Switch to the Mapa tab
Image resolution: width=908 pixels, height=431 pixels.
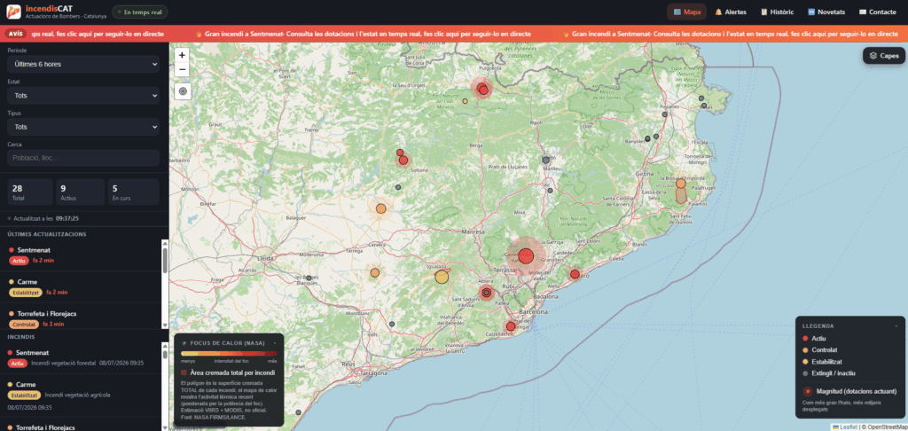(687, 12)
